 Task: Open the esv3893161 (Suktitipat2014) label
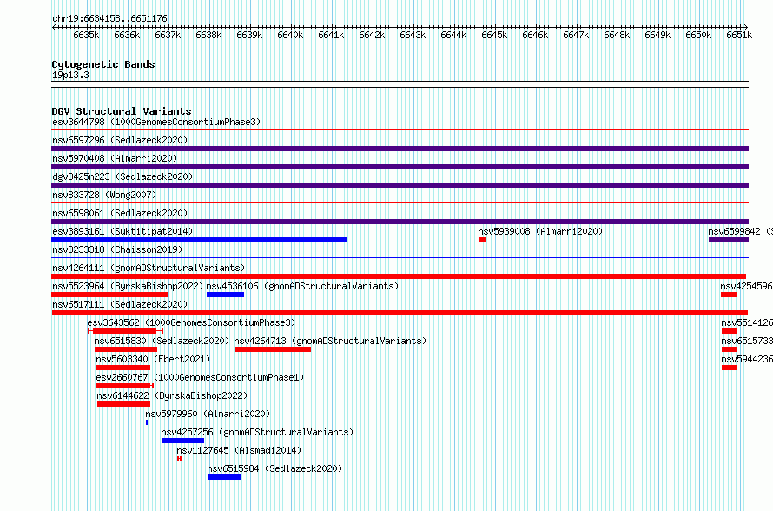[x=122, y=231]
